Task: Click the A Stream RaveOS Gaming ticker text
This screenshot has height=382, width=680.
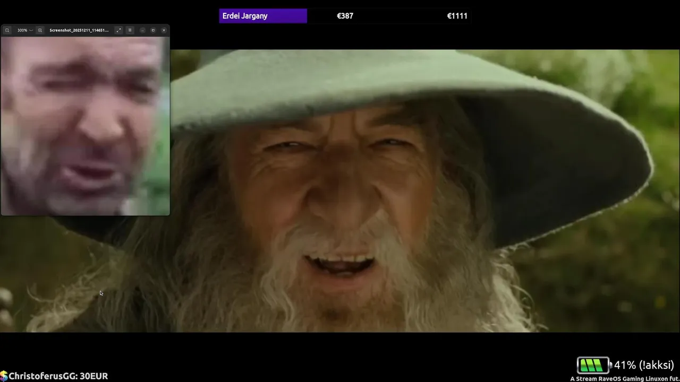Action: tap(625, 379)
